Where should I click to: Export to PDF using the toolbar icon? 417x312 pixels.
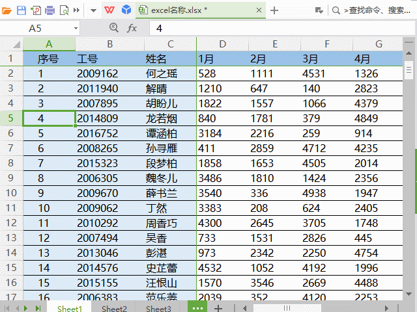pos(36,10)
